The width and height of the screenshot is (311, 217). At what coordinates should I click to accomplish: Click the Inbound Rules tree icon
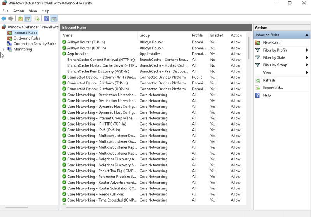tap(9, 33)
